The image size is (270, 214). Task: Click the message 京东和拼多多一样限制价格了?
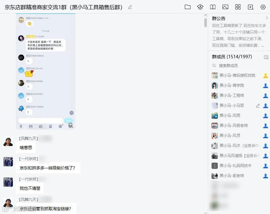tap(48, 168)
